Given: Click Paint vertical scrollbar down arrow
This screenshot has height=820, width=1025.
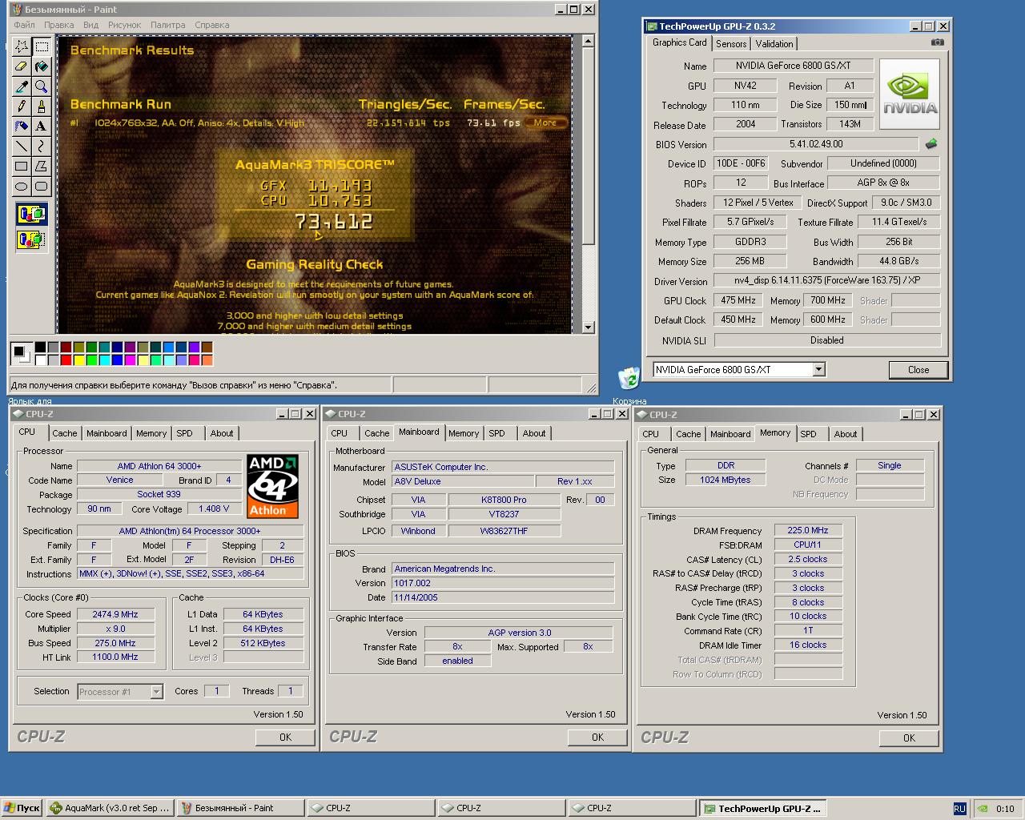Looking at the screenshot, I should [589, 327].
